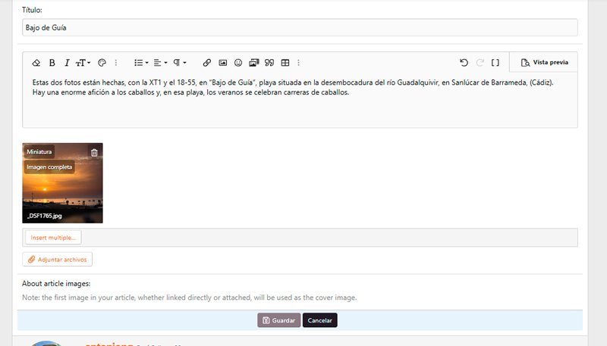Viewport: 607px width, 346px height.
Task: Redo the last edit
Action: (x=480, y=63)
